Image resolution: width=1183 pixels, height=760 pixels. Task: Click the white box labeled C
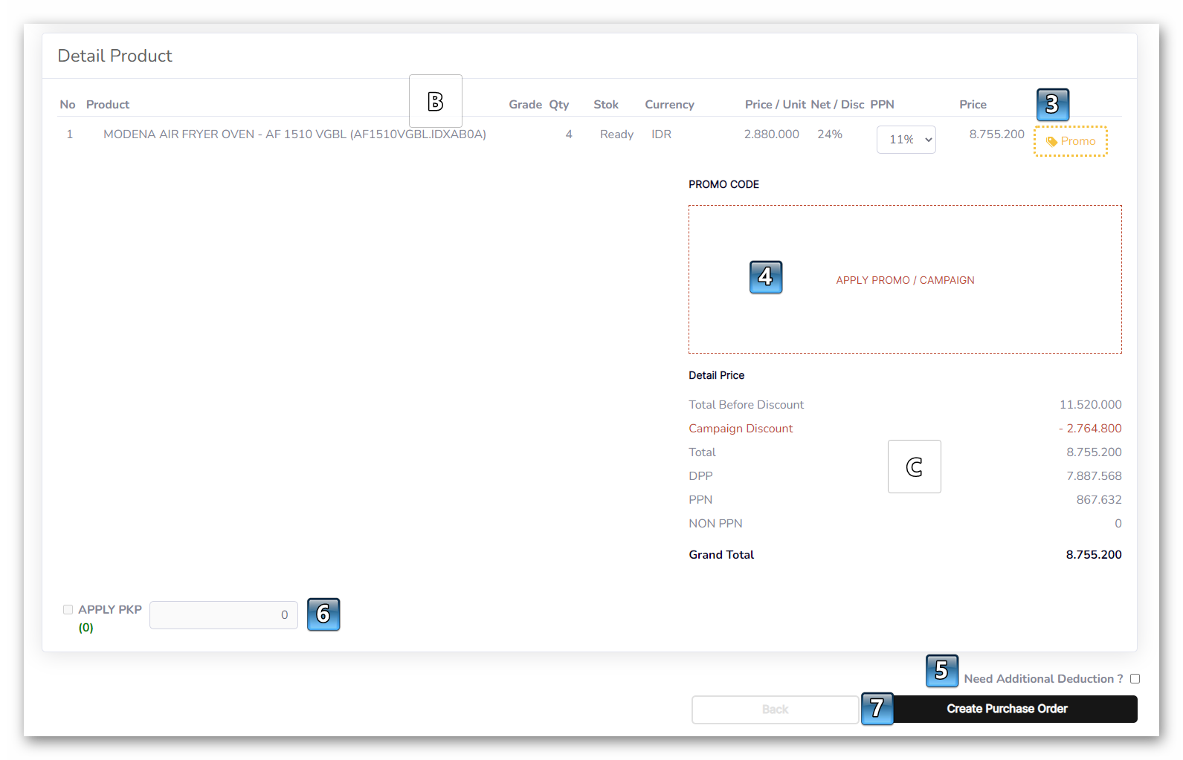pyautogui.click(x=914, y=467)
